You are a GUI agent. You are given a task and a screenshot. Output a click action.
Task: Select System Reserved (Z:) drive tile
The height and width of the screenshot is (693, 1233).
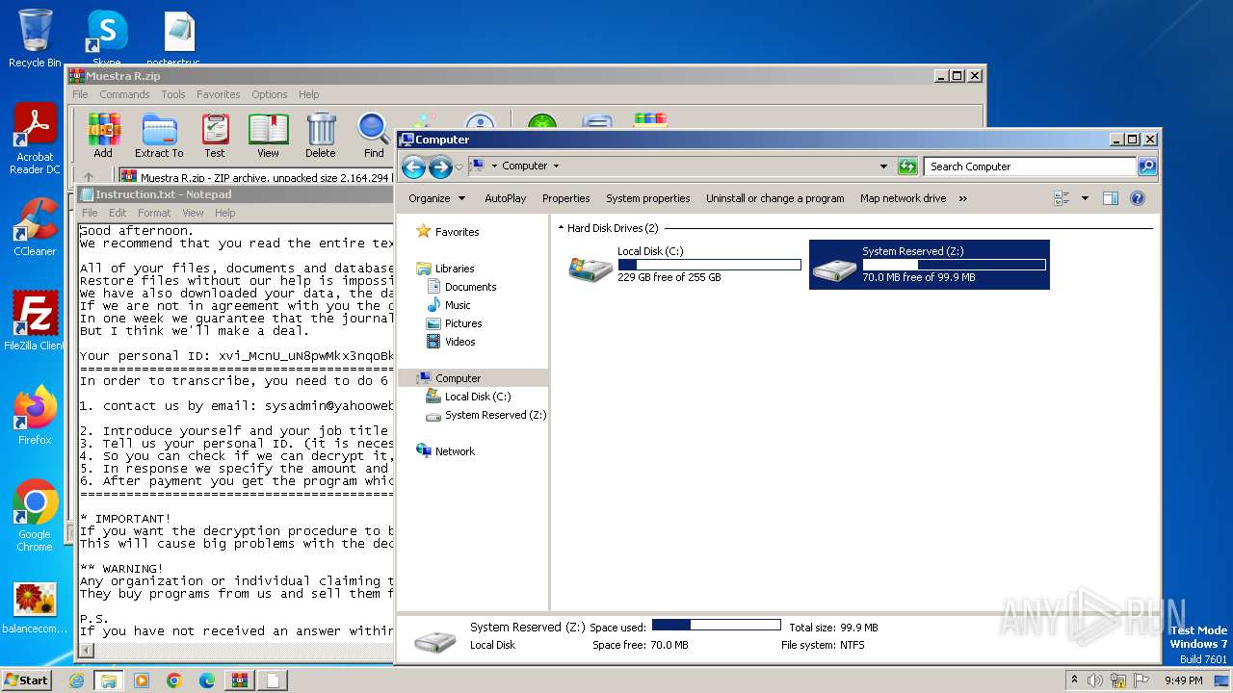(929, 265)
